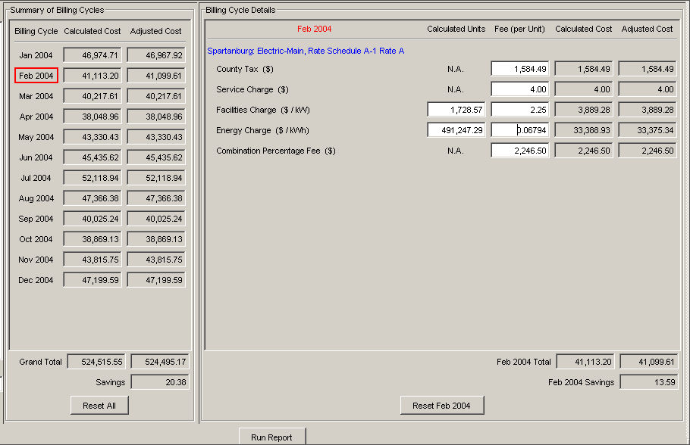The height and width of the screenshot is (445, 690).
Task: Select the Jun 2004 billing cycle
Action: 36,157
